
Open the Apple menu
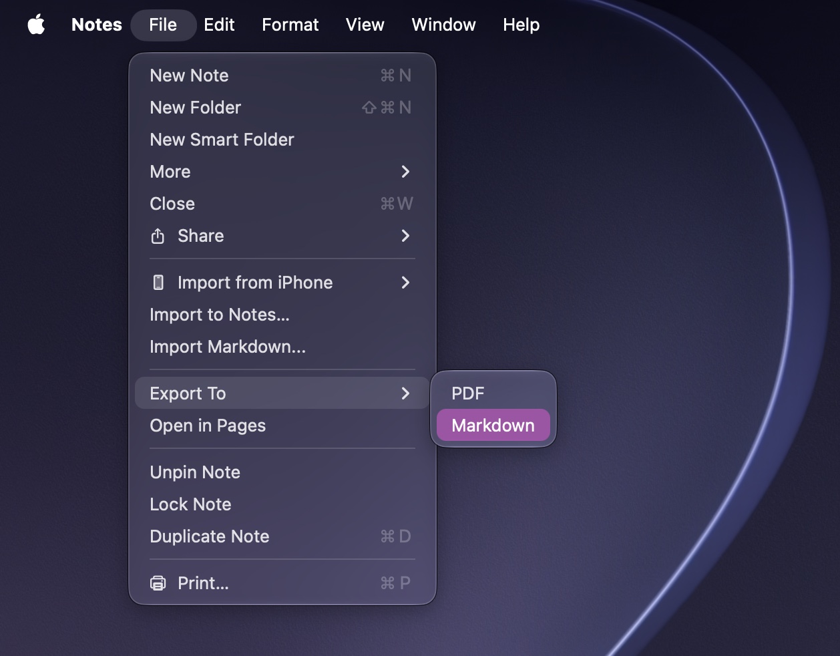37,25
